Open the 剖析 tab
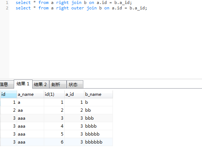This screenshot has width=202, height=158. click(58, 85)
